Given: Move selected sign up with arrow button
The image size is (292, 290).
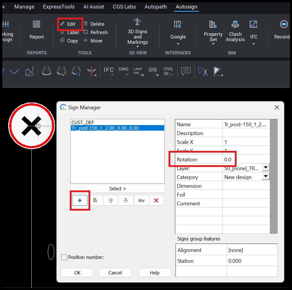Looking at the screenshot, I should click(x=111, y=200).
